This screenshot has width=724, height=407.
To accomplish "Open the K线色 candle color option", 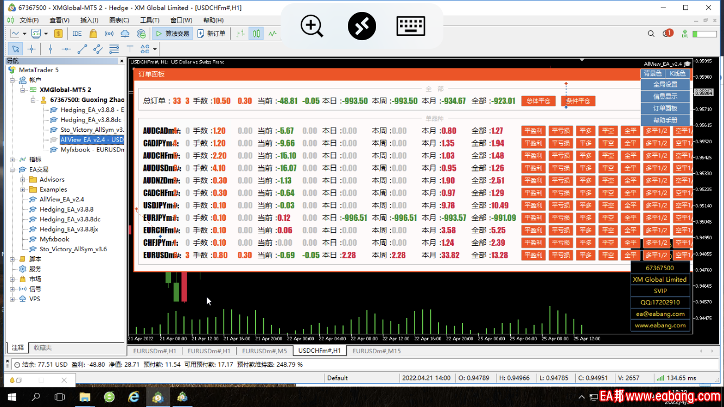I will [678, 73].
